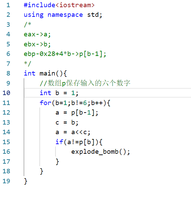Click line number 19 in the gutter

[7, 181]
